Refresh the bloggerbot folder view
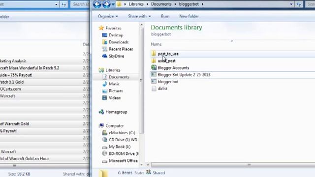This screenshot has width=315, height=177. [299, 4]
